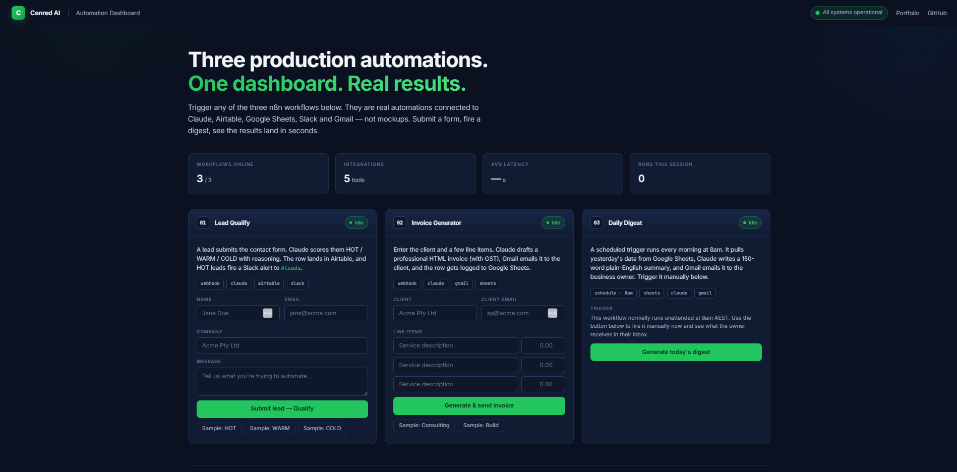This screenshot has height=472, width=957.
Task: Focus the Client Email input field
Action: [523, 313]
